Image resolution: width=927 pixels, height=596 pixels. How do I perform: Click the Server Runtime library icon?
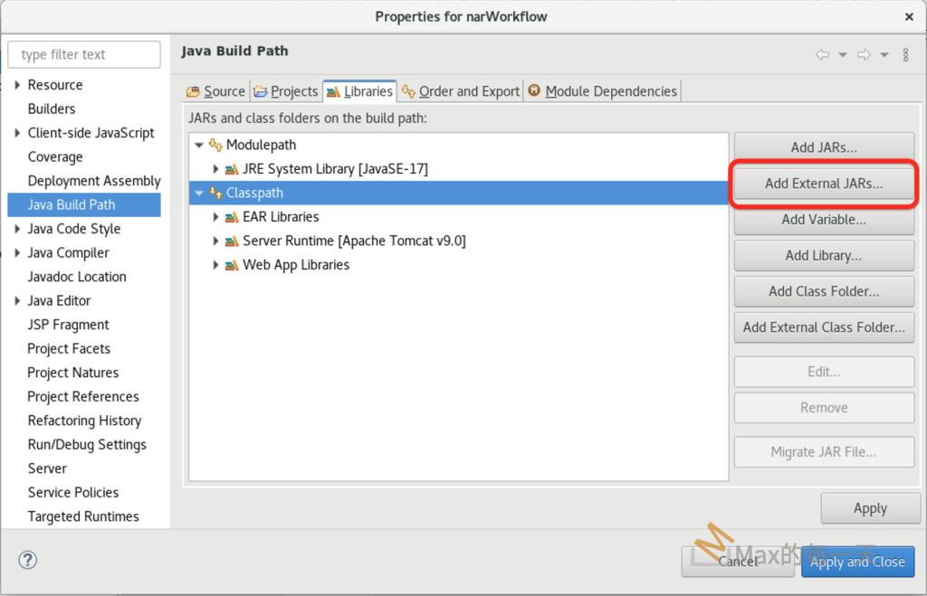point(233,241)
